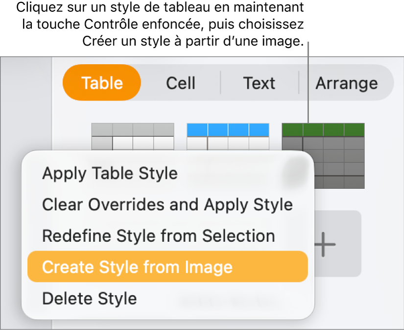Click the plus button to add a style
The width and height of the screenshot is (404, 330).
pos(325,244)
